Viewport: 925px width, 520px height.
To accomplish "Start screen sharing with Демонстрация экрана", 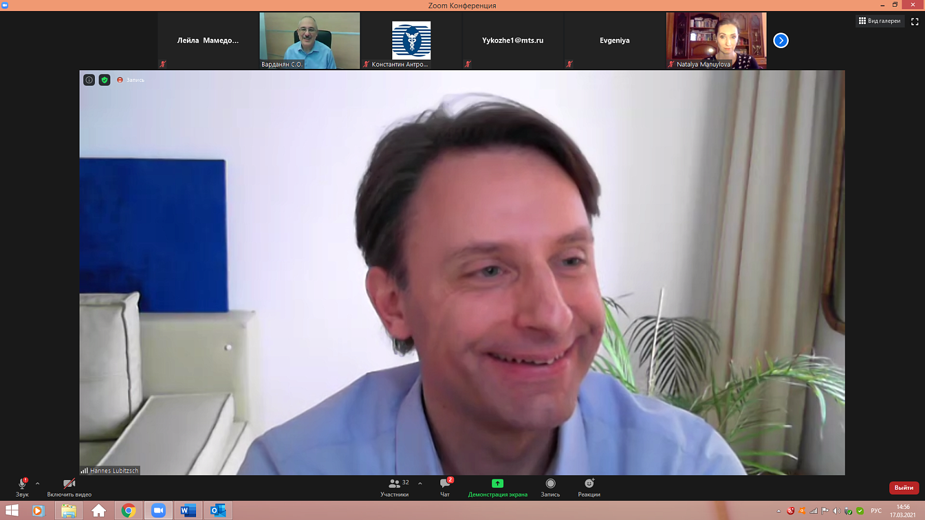I will pyautogui.click(x=498, y=487).
